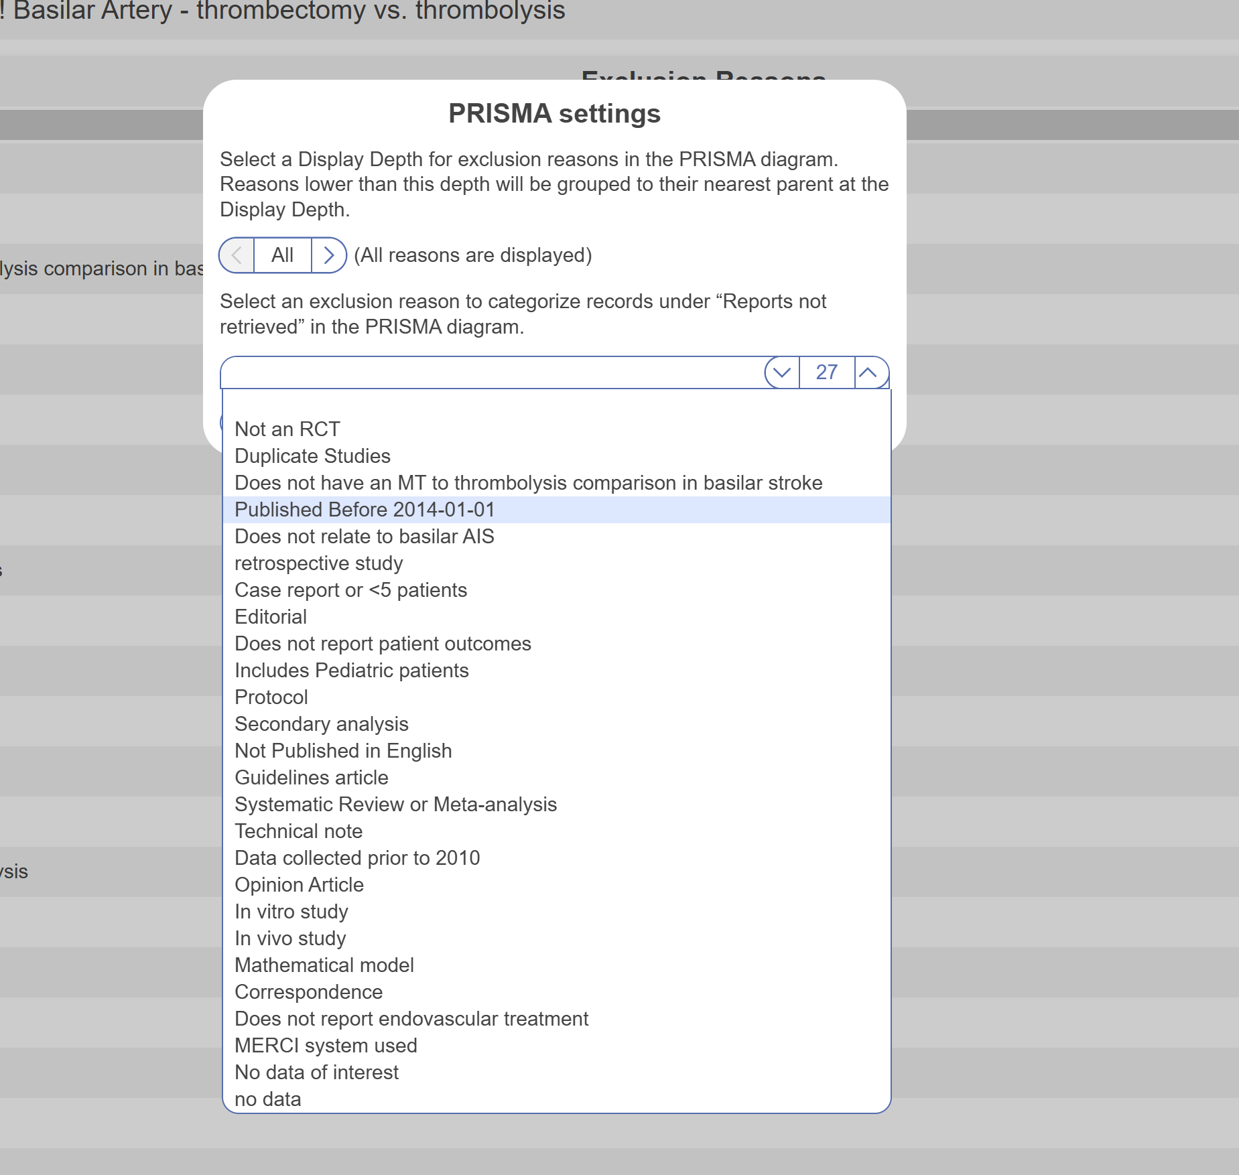Click the display depth increase right chevron
This screenshot has height=1175, width=1239.
[328, 255]
